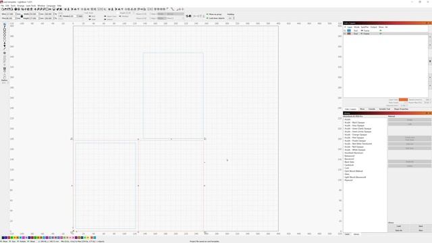Move selected layer down in Cuts panel
432x243 pixels.
430,45
